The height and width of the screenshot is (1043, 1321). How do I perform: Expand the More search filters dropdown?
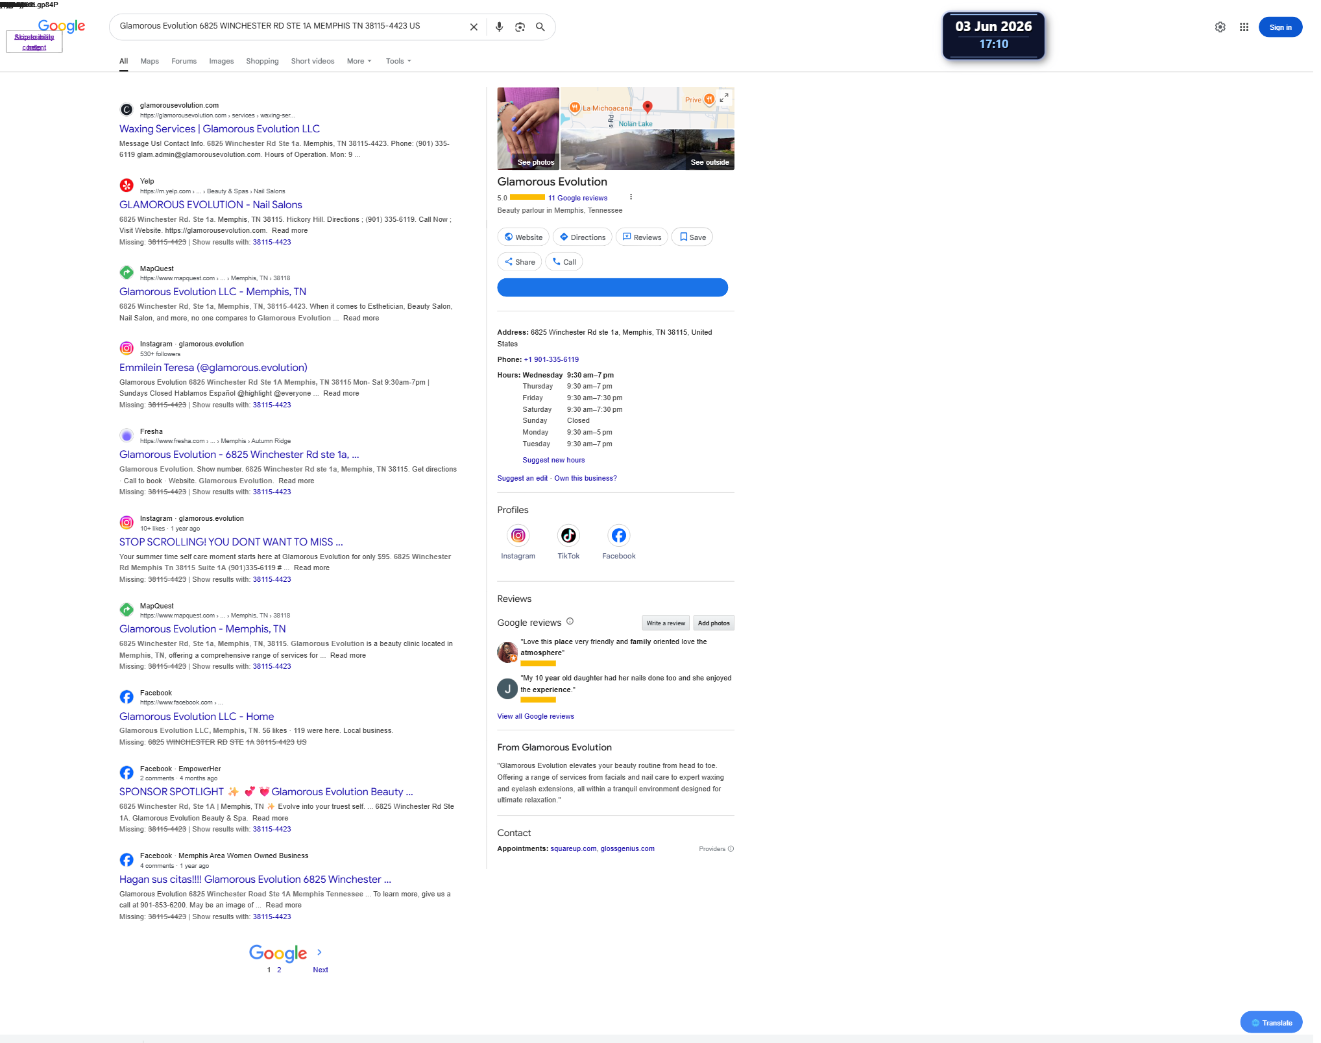coord(359,61)
